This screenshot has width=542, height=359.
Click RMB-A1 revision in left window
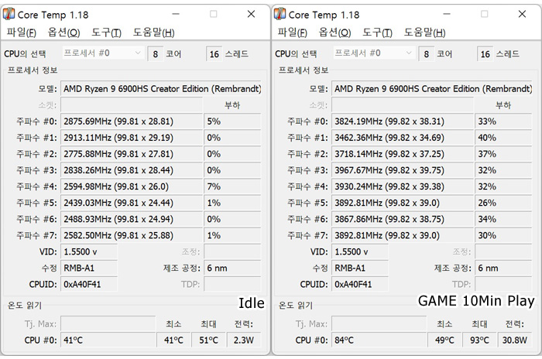click(x=89, y=268)
